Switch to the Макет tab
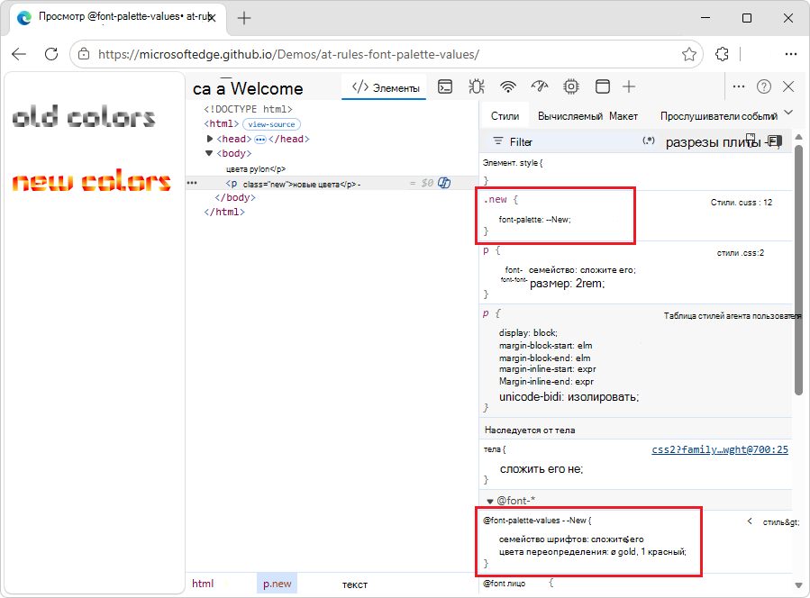Image resolution: width=810 pixels, height=598 pixels. (x=623, y=116)
